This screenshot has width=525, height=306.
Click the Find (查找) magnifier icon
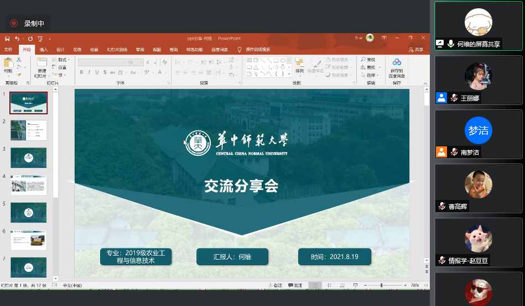pos(363,60)
